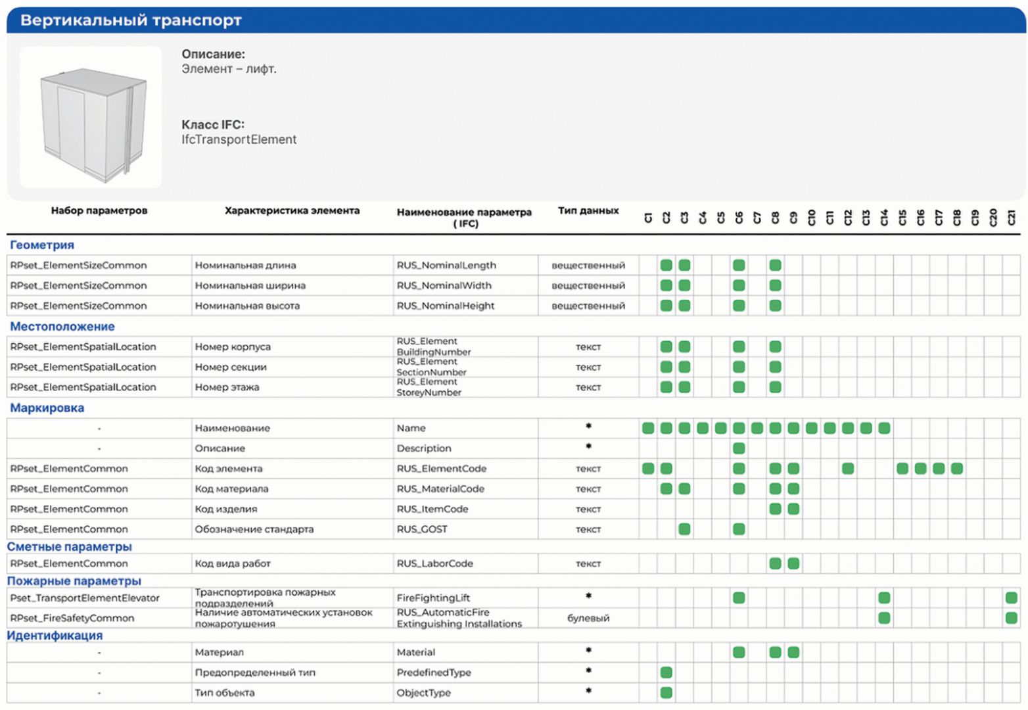Screen dimensions: 1028x710
Task: Click the 'Набор параметров' column header
Action: pyautogui.click(x=99, y=210)
